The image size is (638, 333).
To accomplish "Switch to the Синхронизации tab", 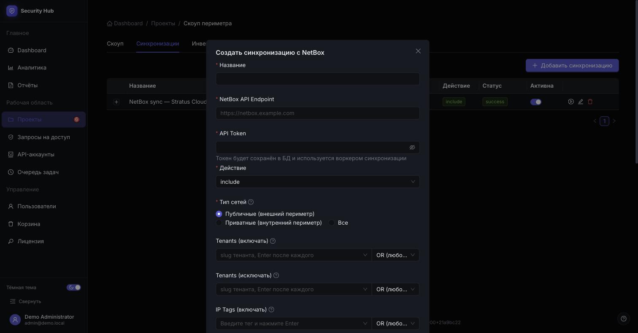I will [x=158, y=43].
